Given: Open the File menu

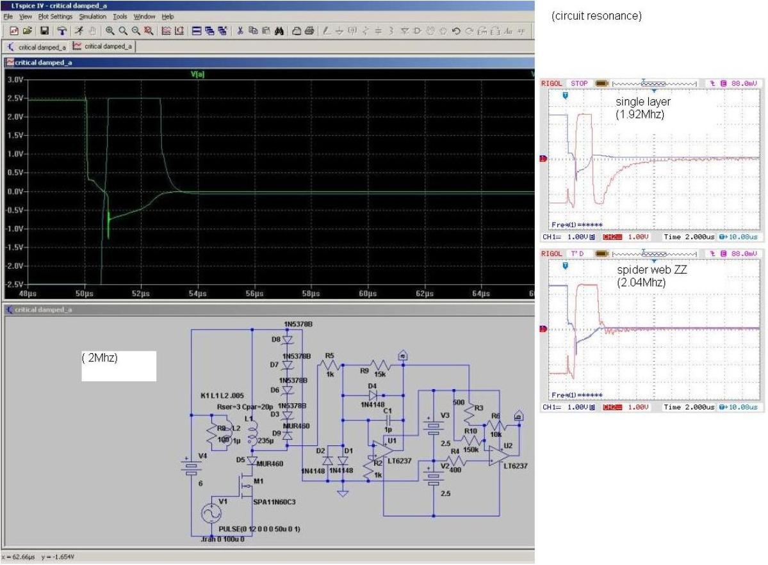Looking at the screenshot, I should [x=8, y=17].
